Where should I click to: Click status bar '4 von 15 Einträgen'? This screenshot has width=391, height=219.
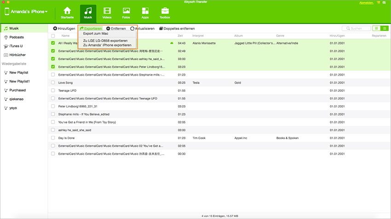(x=220, y=216)
